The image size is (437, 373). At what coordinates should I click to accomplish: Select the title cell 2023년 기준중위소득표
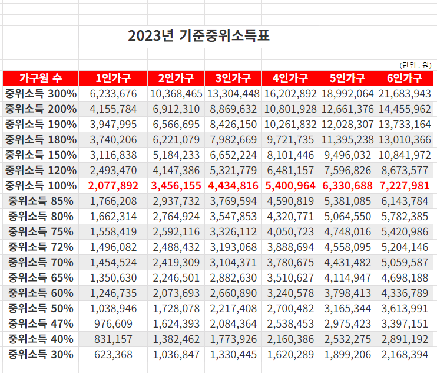(x=198, y=37)
